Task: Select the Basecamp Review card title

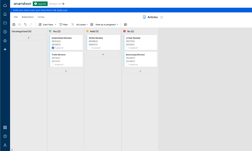Action: (135, 55)
